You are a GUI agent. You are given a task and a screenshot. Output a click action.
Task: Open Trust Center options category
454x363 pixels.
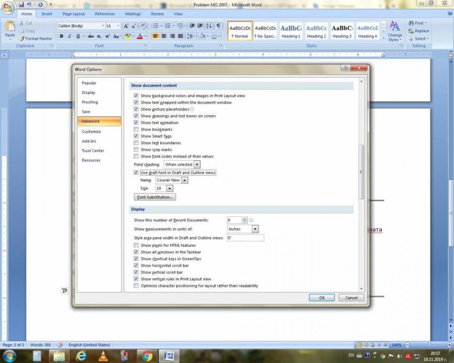(92, 151)
